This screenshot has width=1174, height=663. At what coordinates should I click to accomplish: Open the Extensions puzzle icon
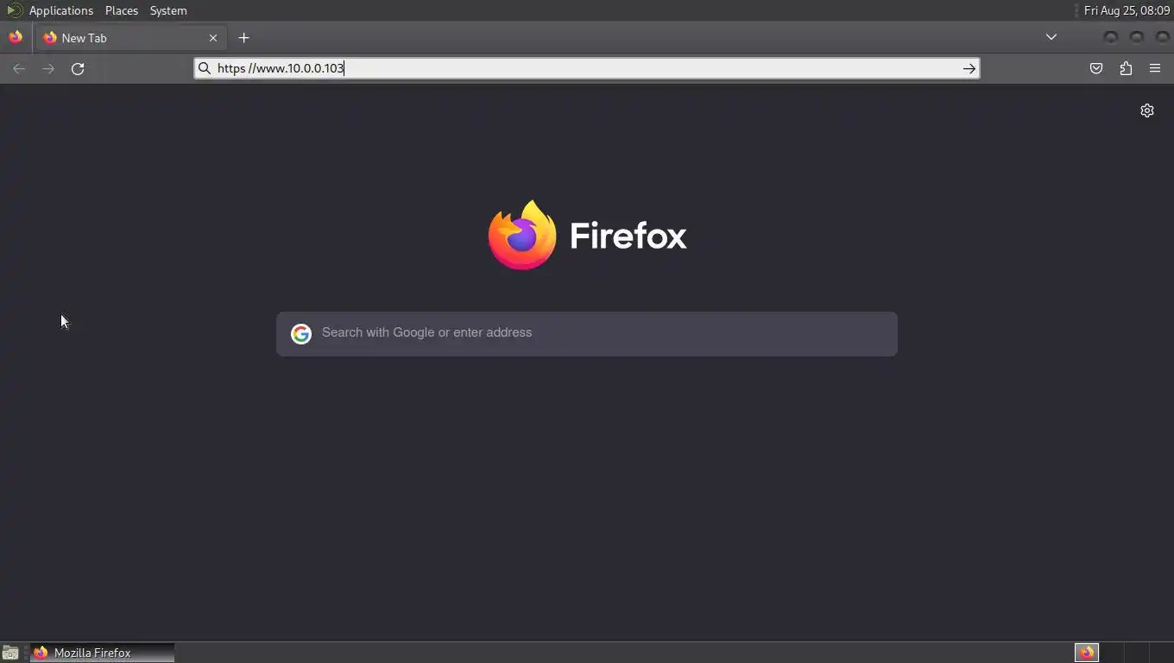coord(1126,69)
